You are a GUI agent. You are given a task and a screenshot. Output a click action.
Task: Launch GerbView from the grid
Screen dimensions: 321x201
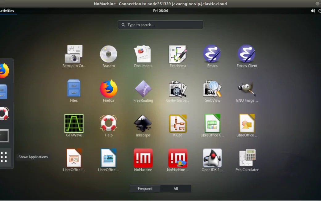212,89
